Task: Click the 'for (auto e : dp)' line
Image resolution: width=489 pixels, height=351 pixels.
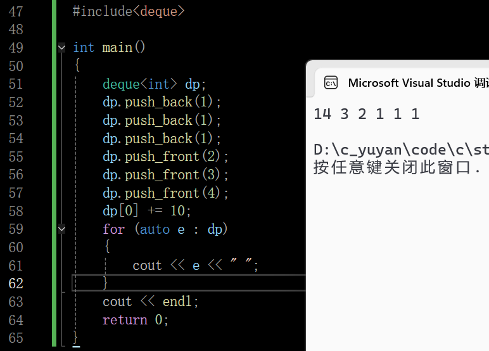Action: pos(165,229)
